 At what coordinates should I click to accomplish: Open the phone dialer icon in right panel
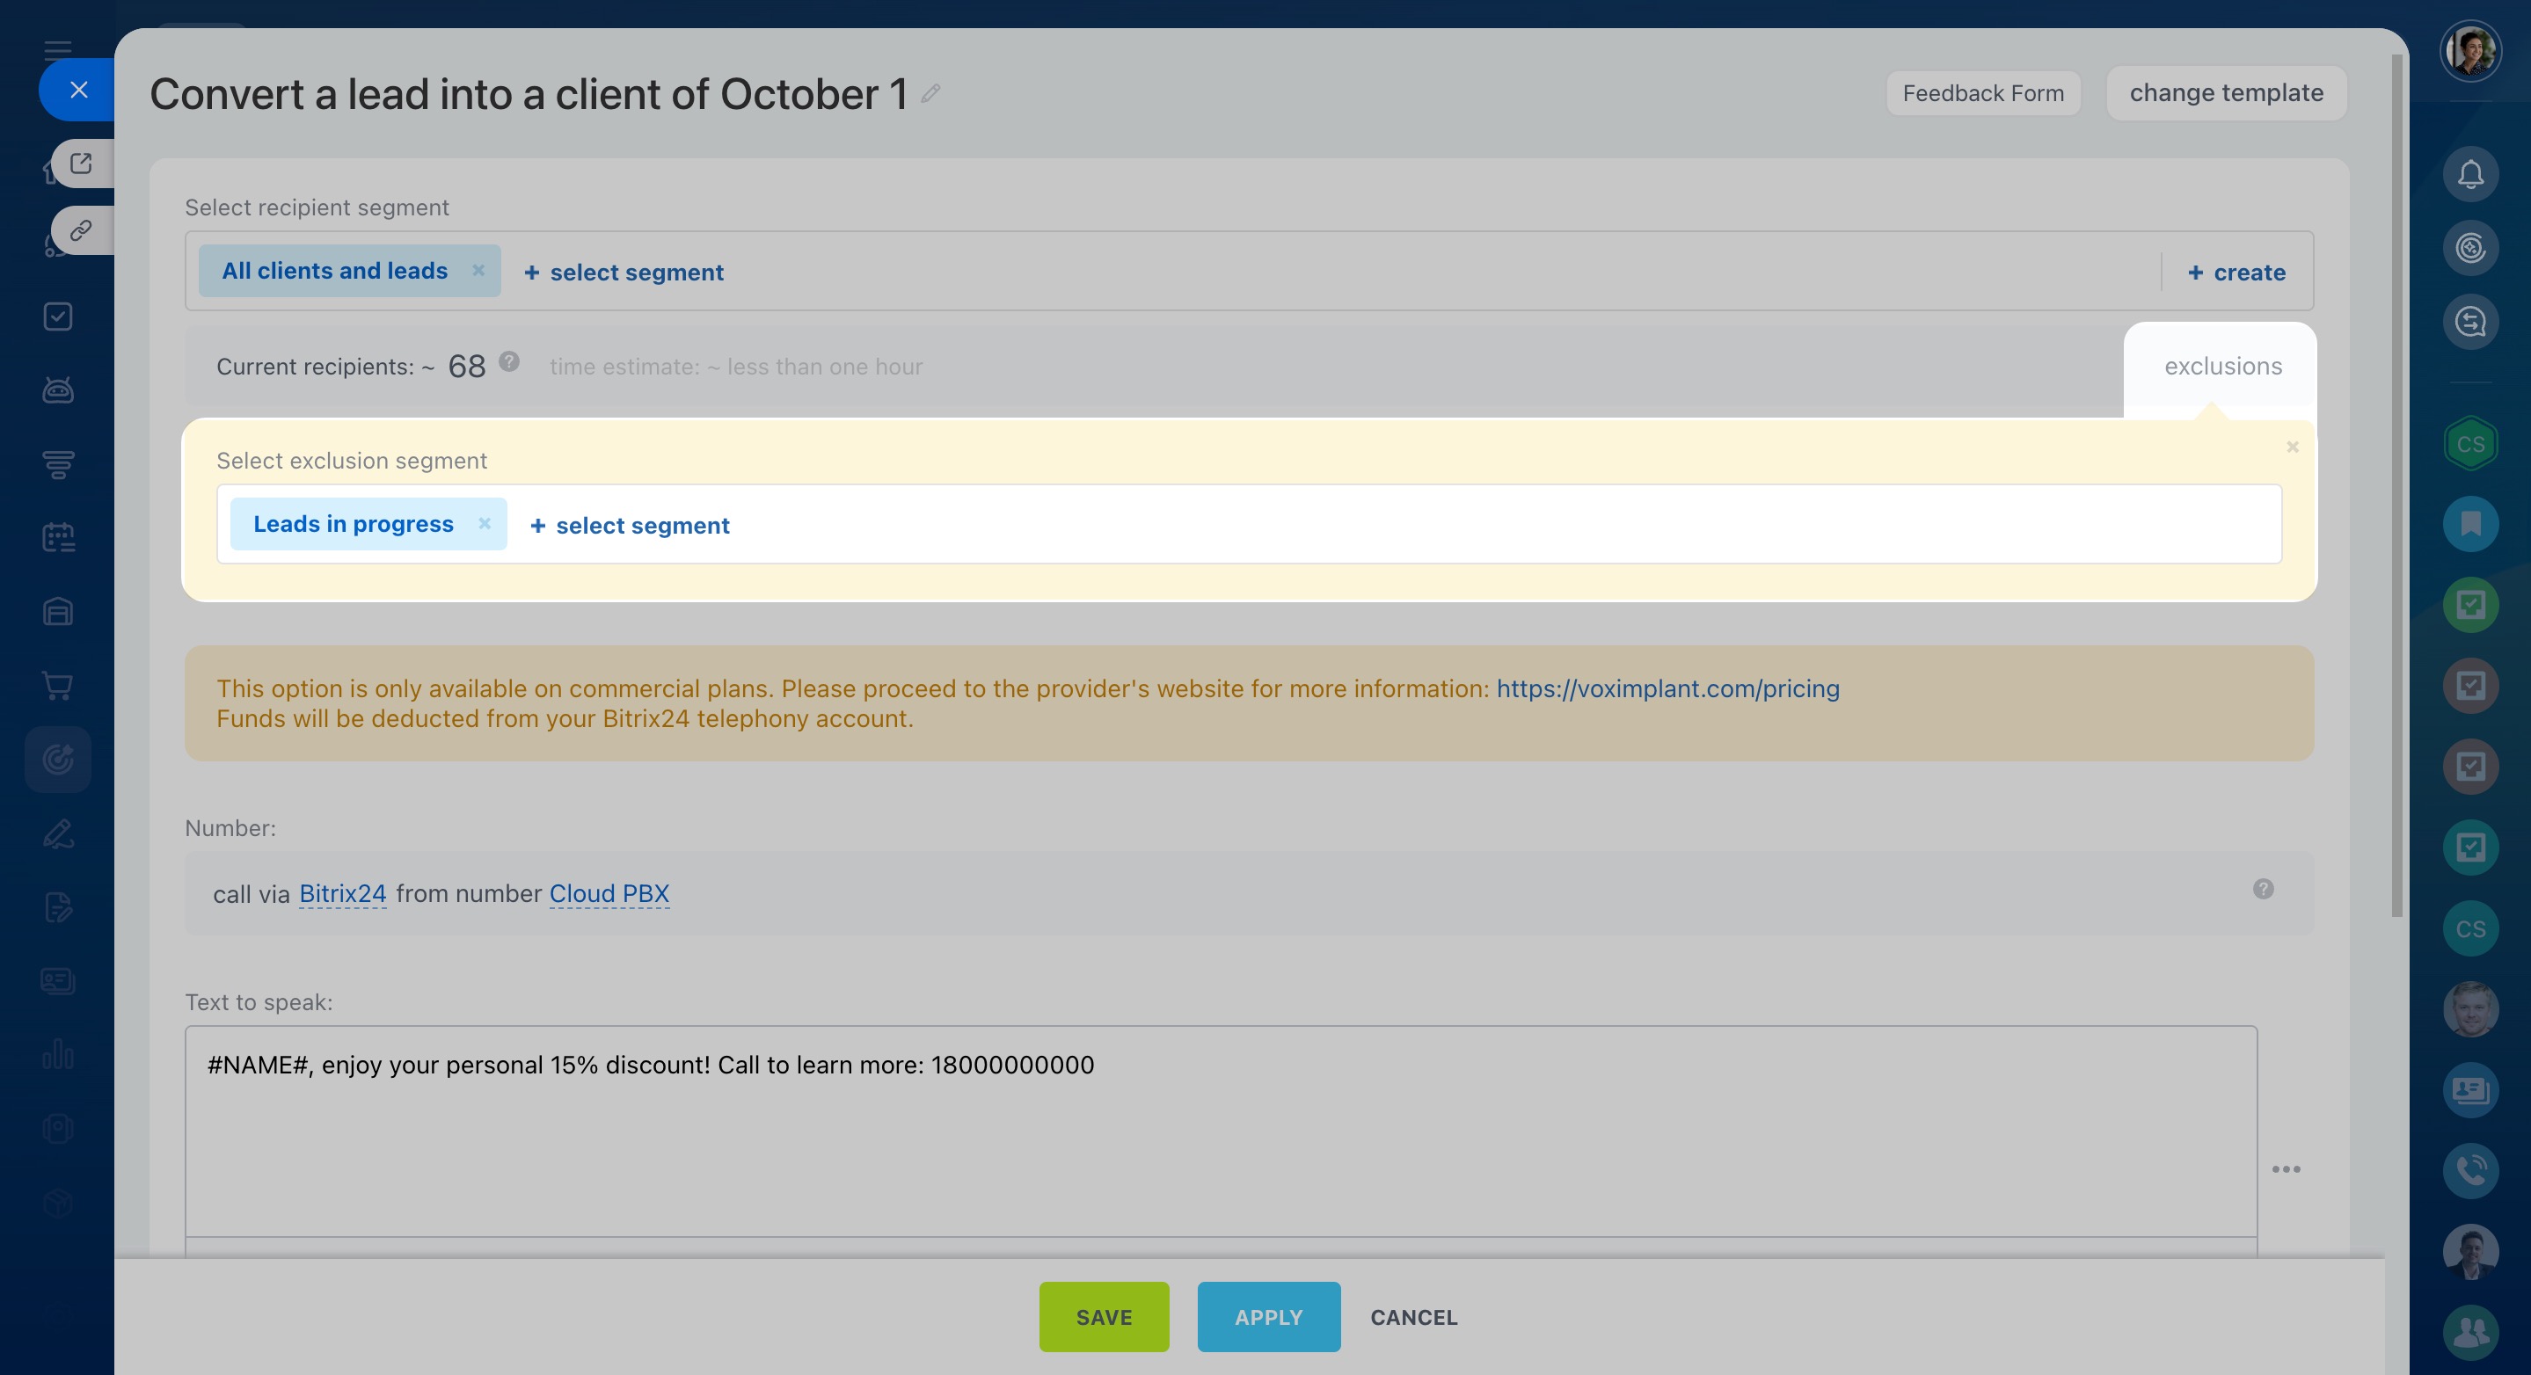point(2470,1171)
